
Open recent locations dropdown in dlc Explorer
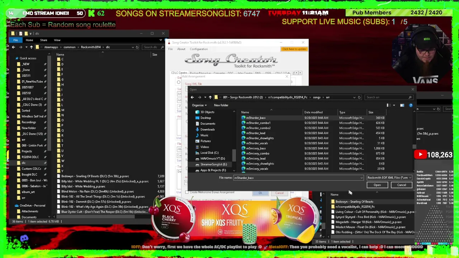tap(26, 47)
